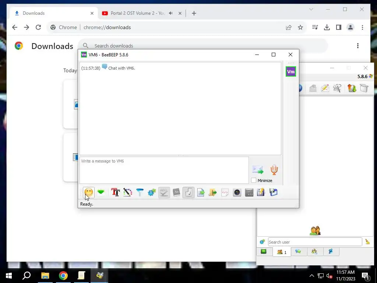
Task: Click the code snippet </> paper icon
Action: pyautogui.click(x=225, y=192)
